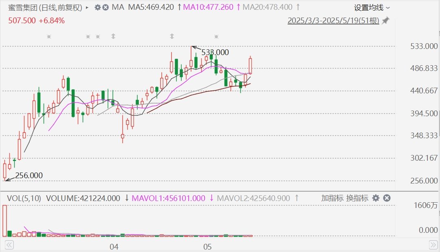This screenshot has height=252, width=440.
Task: Click the 486.833 price axis label
Action: coord(424,68)
